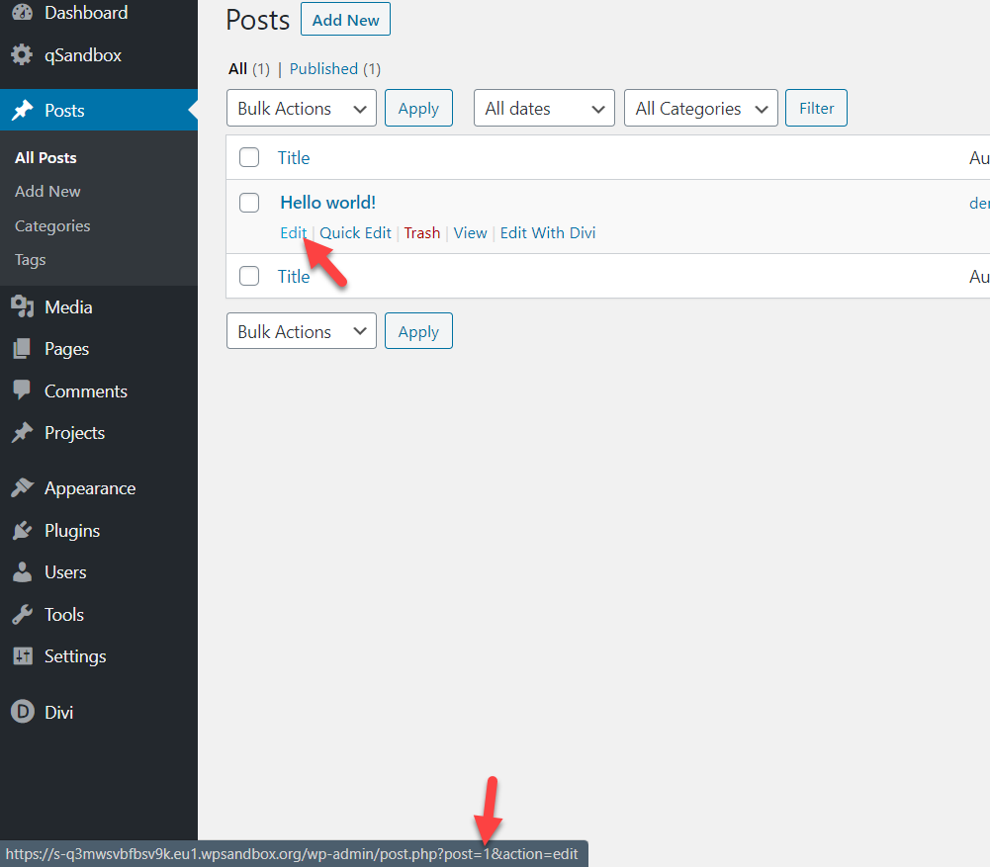Viewport: 990px width, 867px height.
Task: Click Edit With Divi link
Action: (547, 233)
